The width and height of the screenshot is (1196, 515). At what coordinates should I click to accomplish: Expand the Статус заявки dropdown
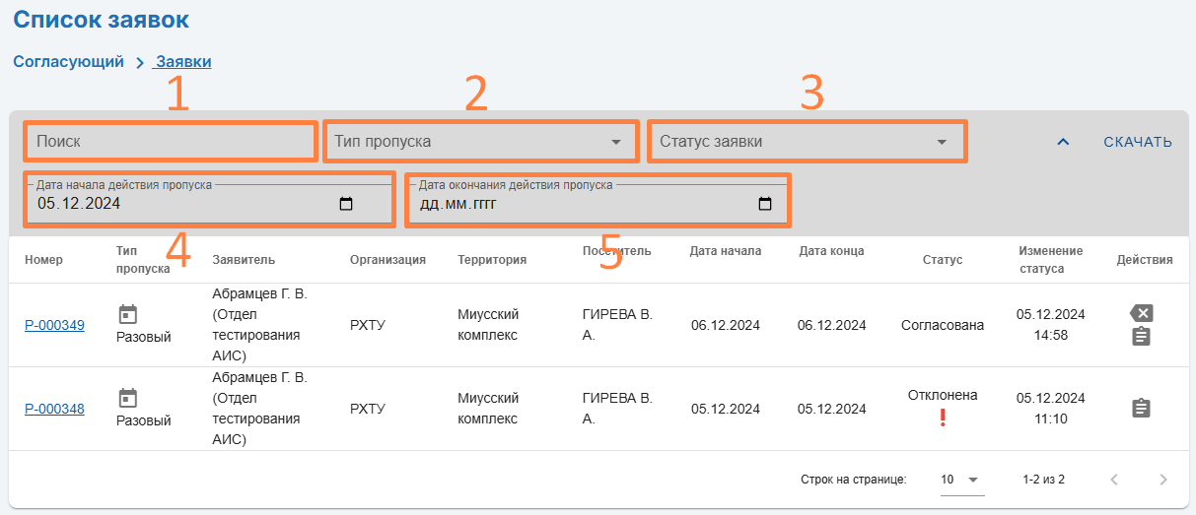(x=942, y=142)
